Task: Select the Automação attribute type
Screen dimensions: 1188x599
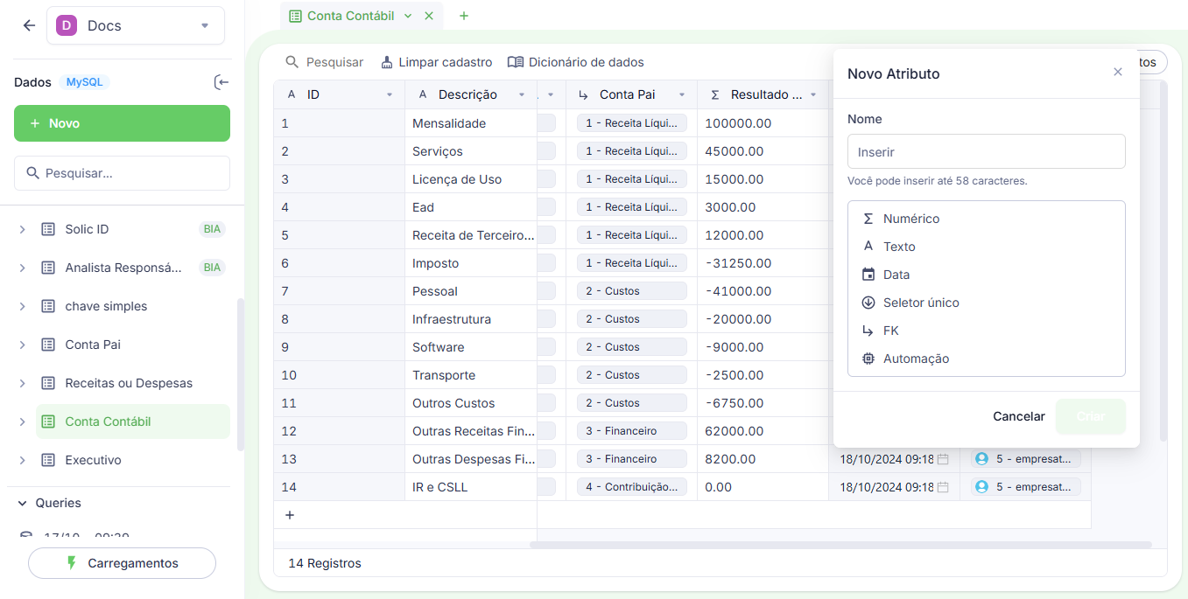Action: tap(986, 359)
